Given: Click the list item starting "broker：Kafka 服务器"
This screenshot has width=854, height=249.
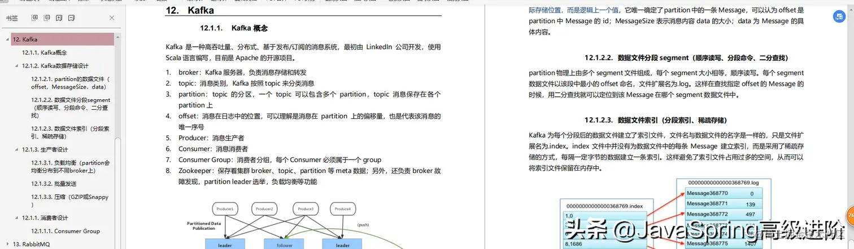Looking at the screenshot, I should (x=242, y=72).
